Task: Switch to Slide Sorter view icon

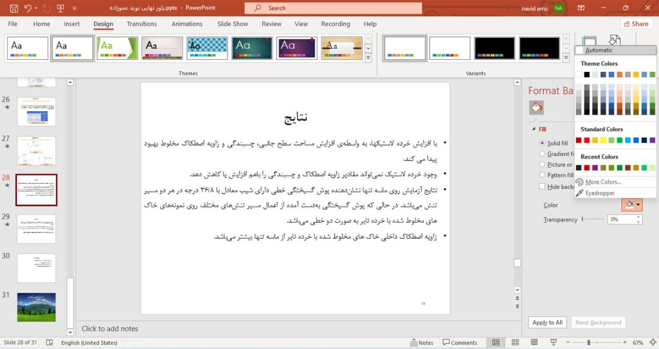Action: 515,342
